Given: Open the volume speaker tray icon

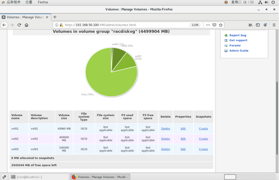Looking at the screenshot, I should (267, 2).
